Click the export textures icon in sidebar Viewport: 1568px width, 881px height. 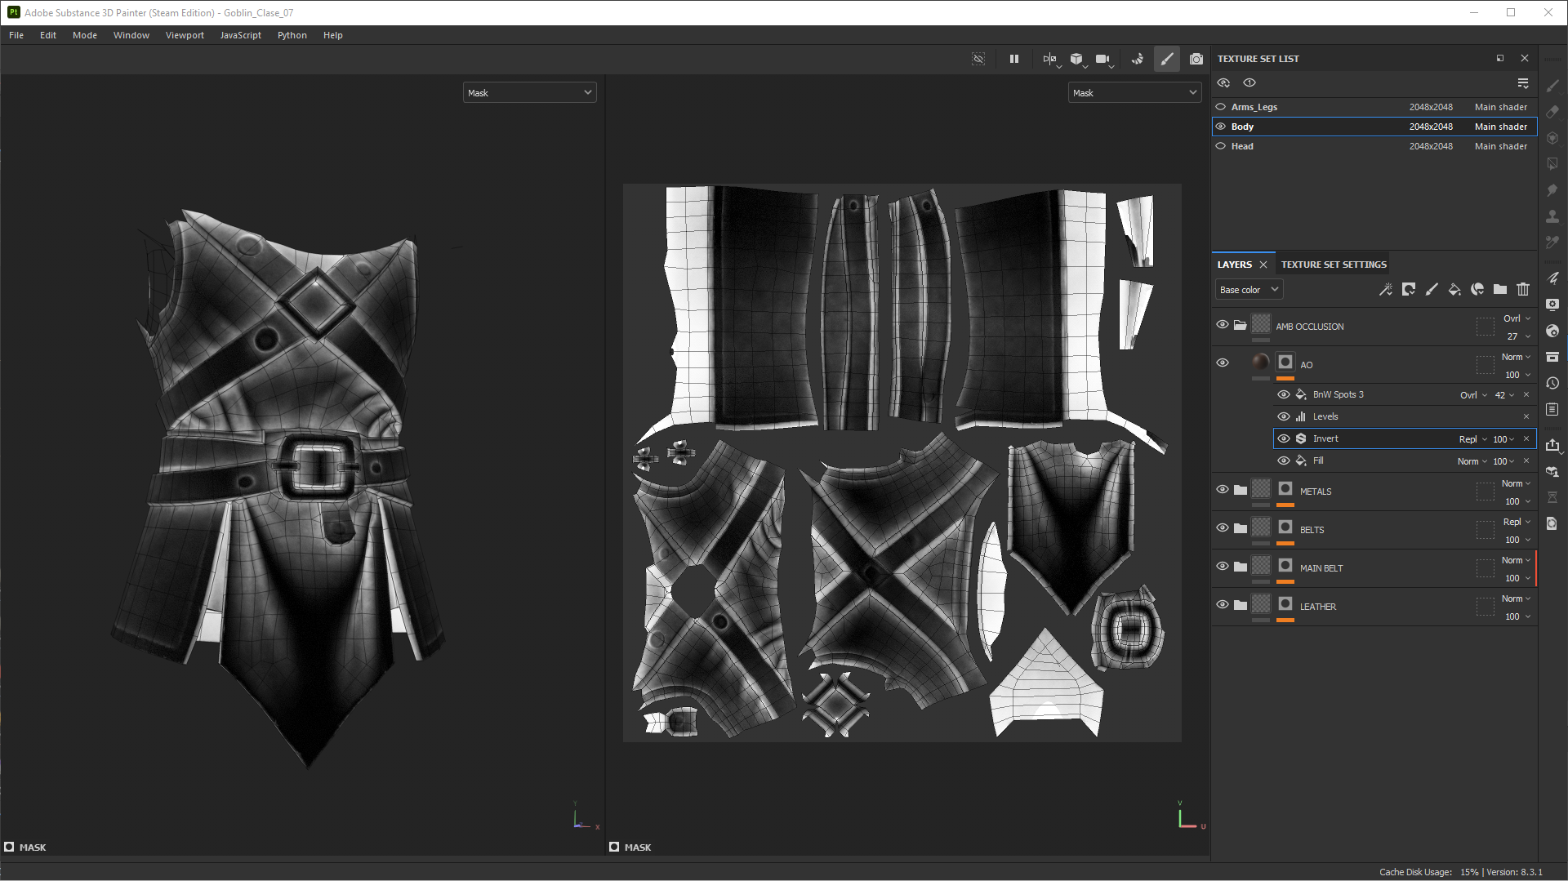1552,445
